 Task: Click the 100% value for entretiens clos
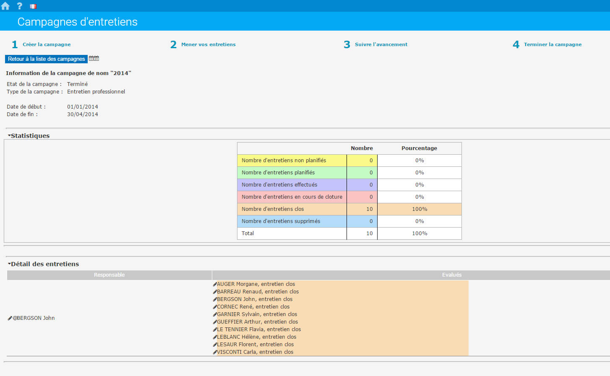[x=420, y=209]
